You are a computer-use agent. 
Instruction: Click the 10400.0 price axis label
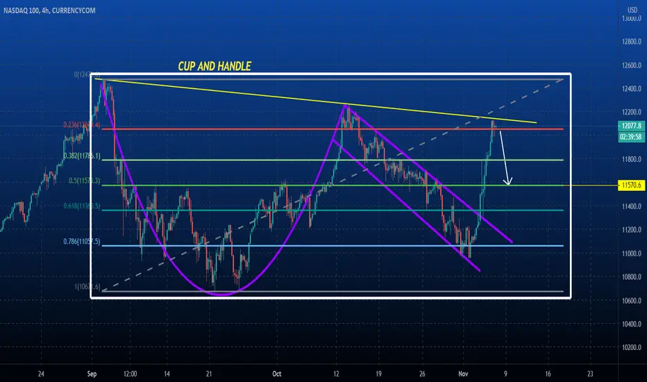[x=632, y=324]
